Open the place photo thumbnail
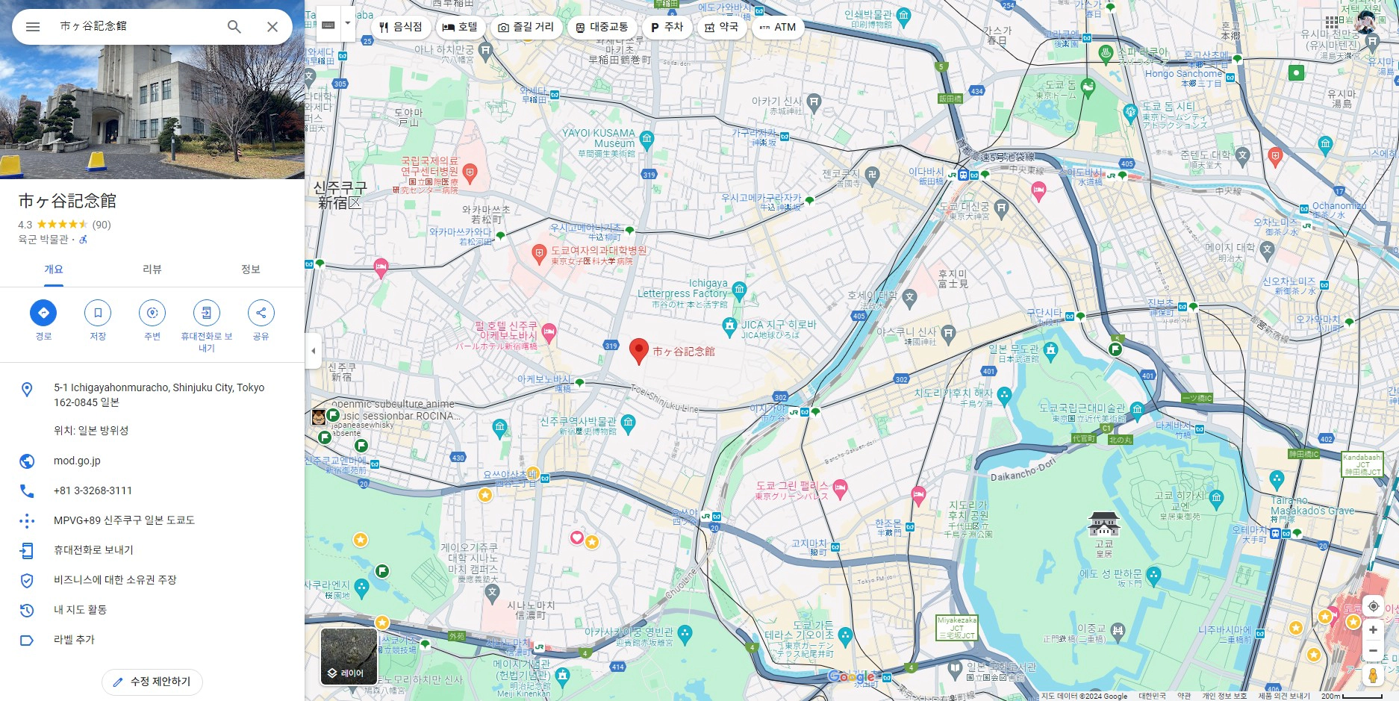 (x=152, y=111)
